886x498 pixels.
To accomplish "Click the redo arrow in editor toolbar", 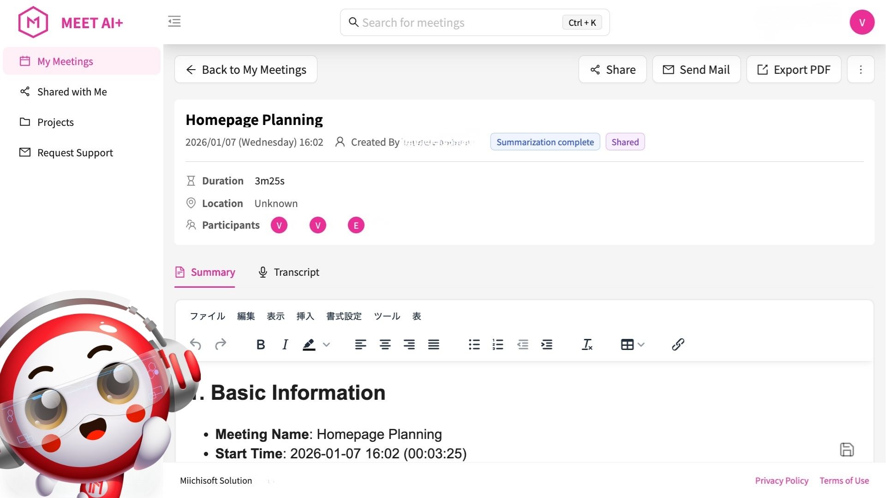I will 221,344.
